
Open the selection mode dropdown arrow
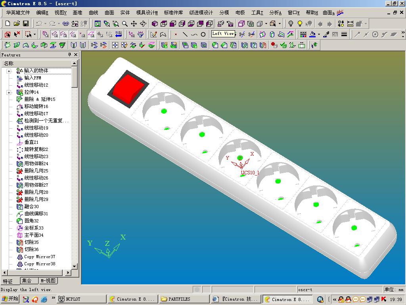pos(35,34)
